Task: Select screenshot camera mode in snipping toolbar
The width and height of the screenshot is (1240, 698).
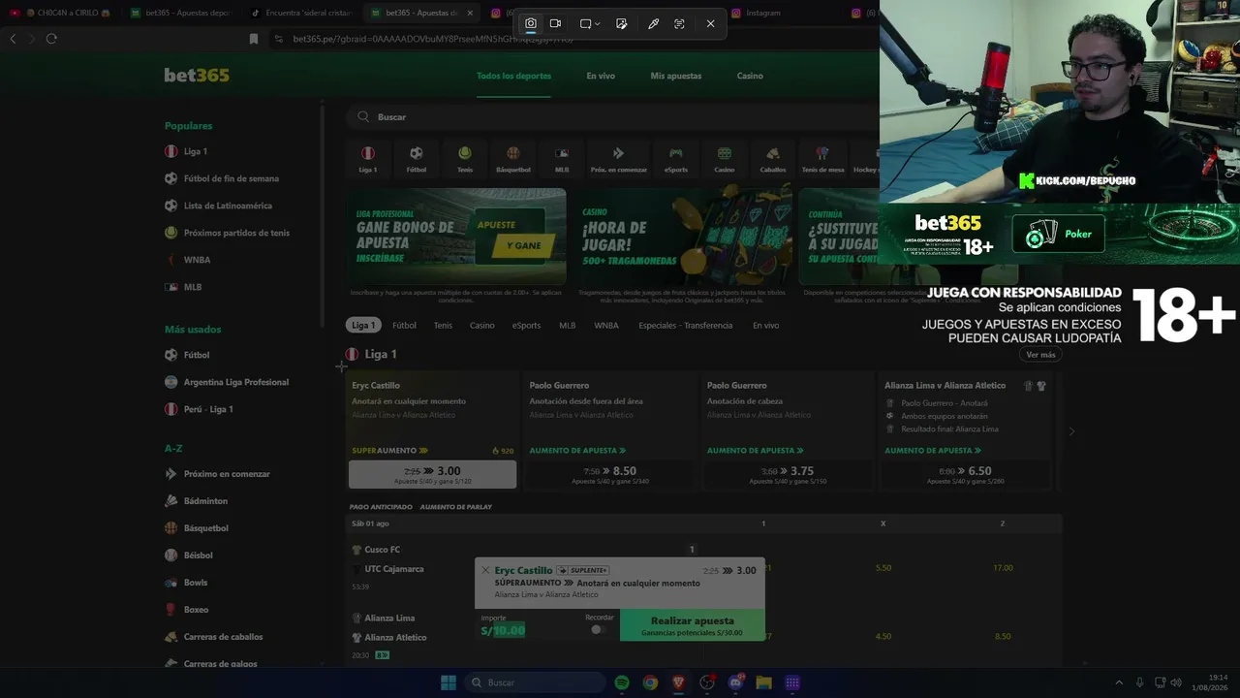Action: coord(531,23)
